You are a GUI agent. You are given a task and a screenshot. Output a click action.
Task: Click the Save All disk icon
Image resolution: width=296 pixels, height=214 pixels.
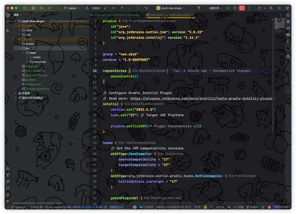click(33, 8)
